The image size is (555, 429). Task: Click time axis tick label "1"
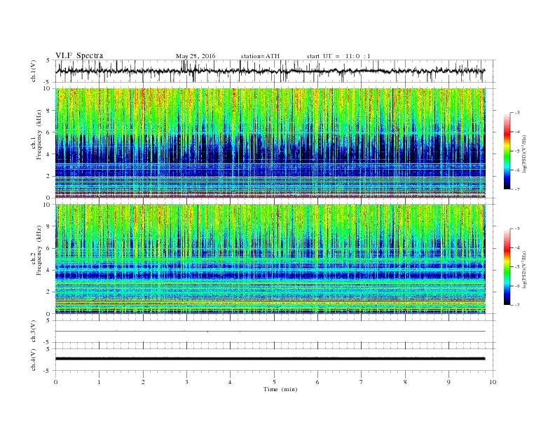pos(100,382)
